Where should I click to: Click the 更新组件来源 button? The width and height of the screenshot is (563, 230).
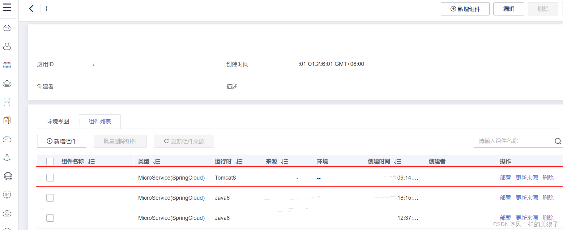184,141
